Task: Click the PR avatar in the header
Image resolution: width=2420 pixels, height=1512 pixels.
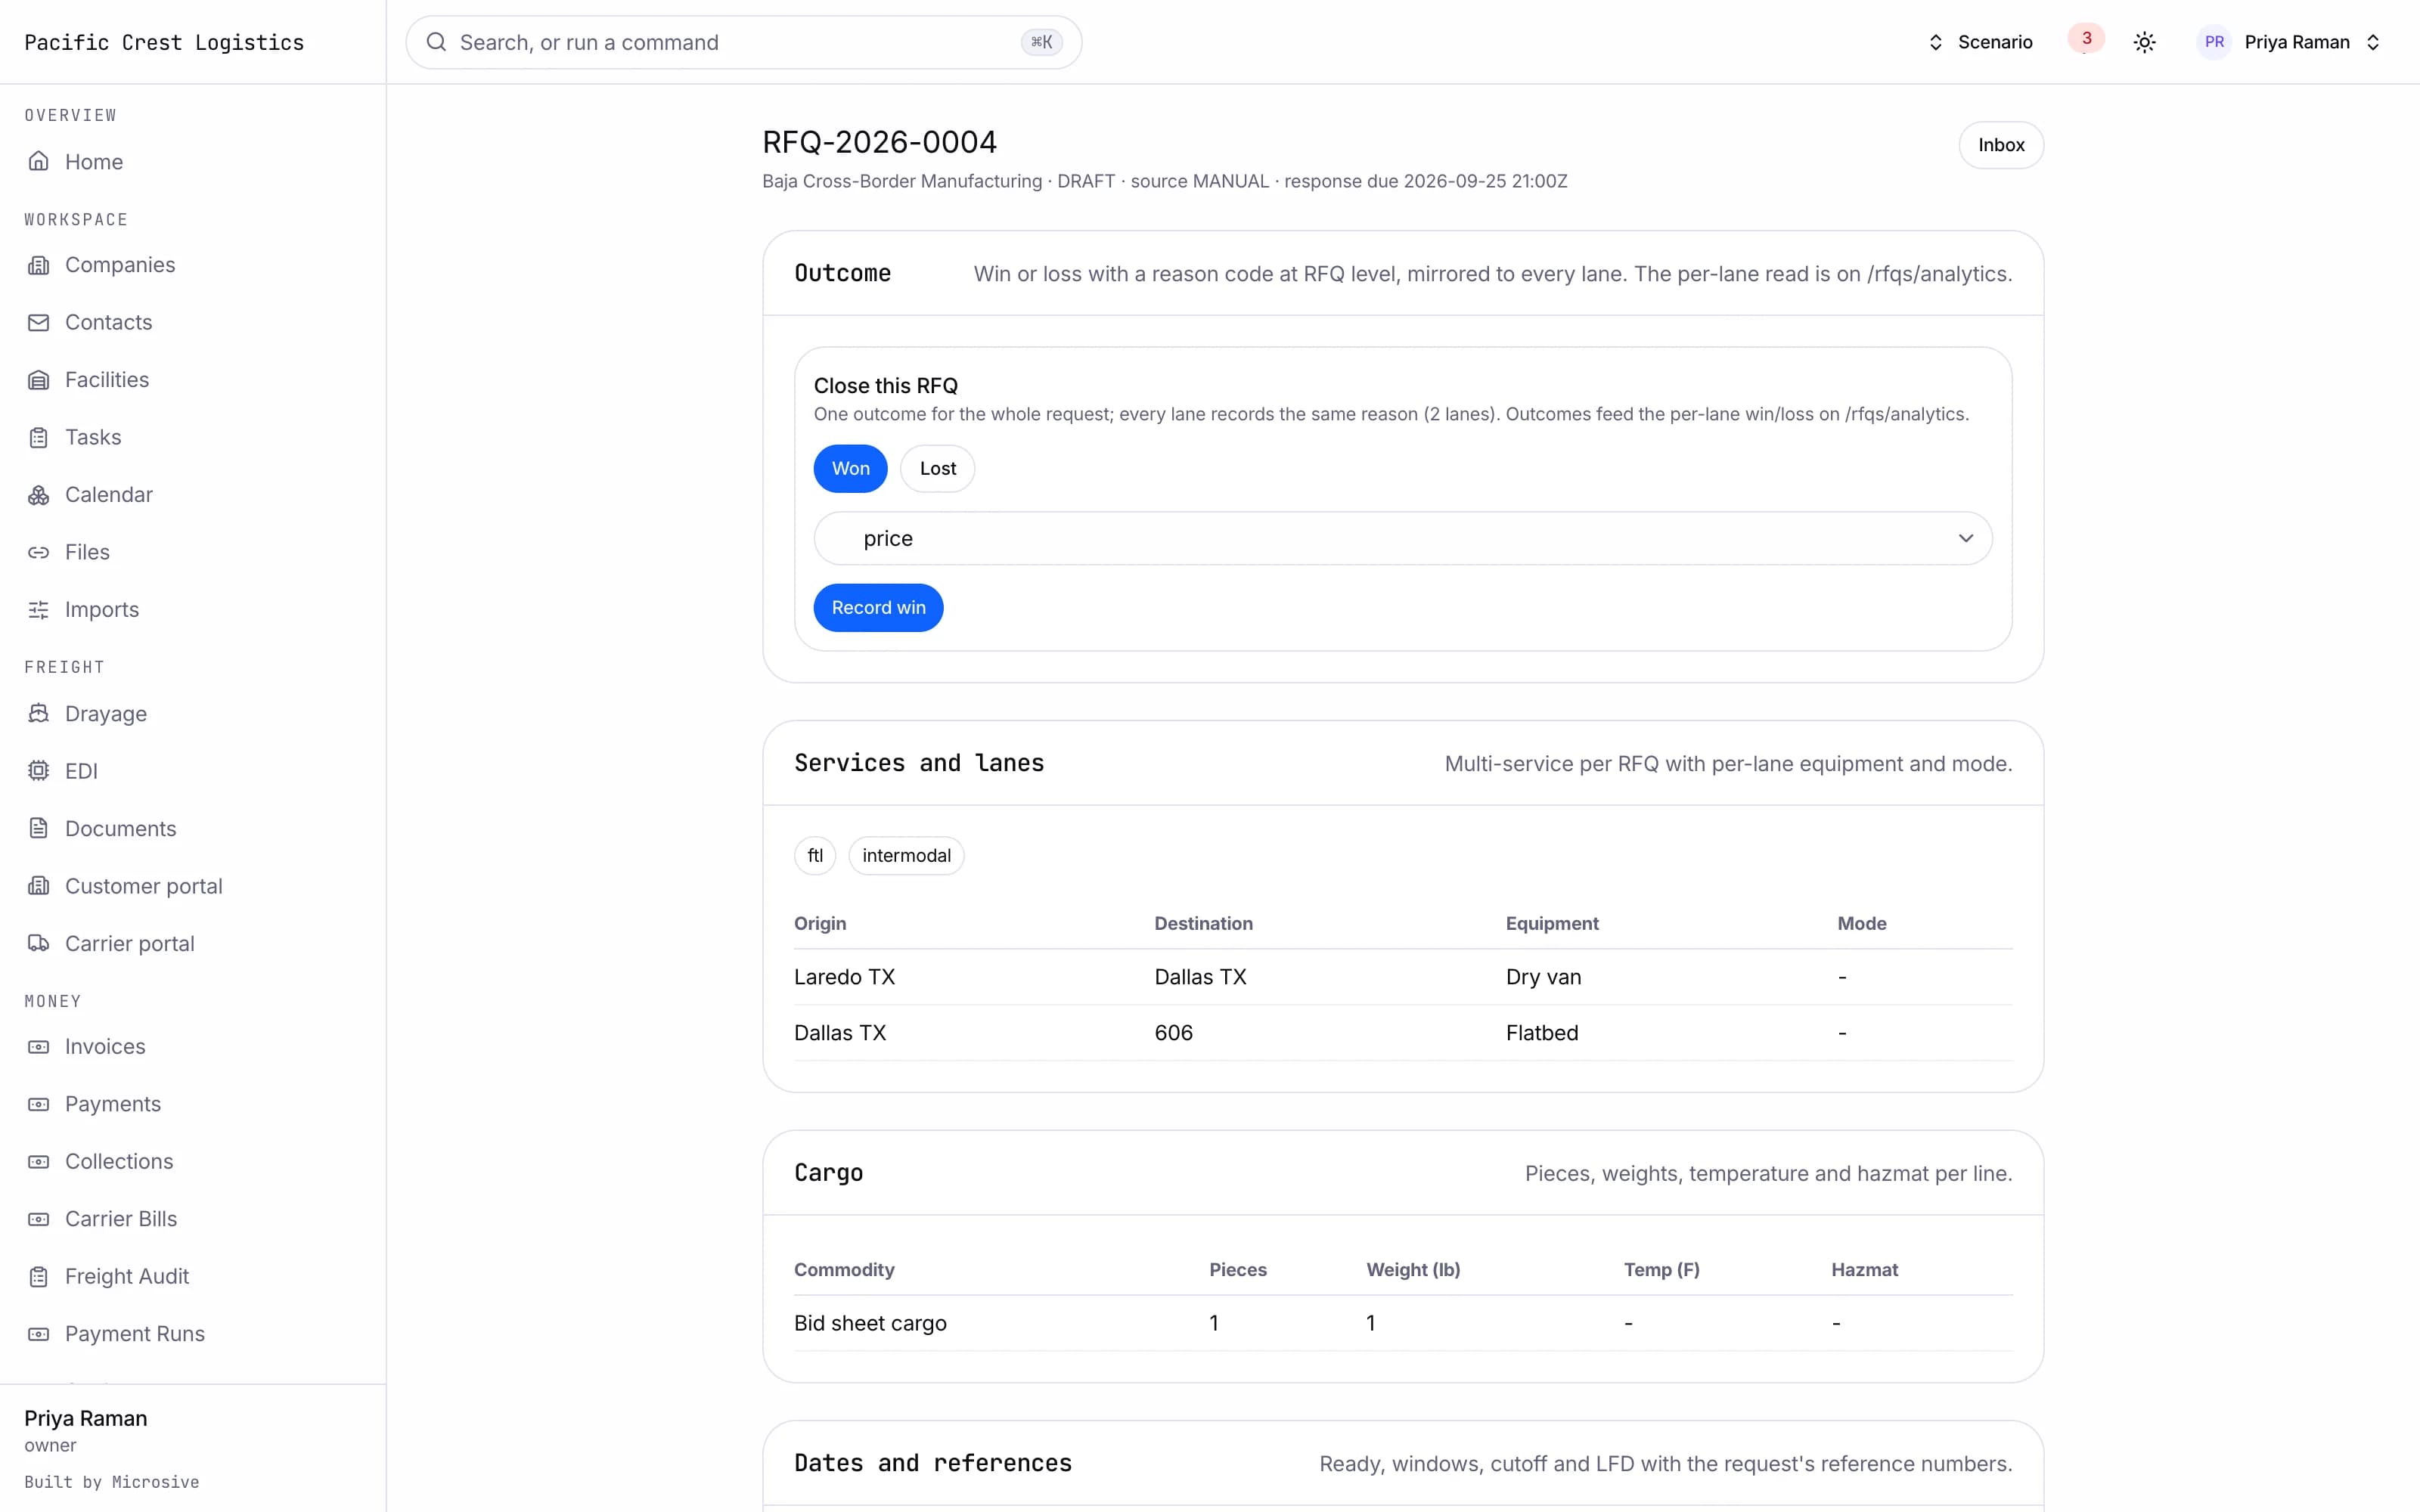Action: (2214, 42)
